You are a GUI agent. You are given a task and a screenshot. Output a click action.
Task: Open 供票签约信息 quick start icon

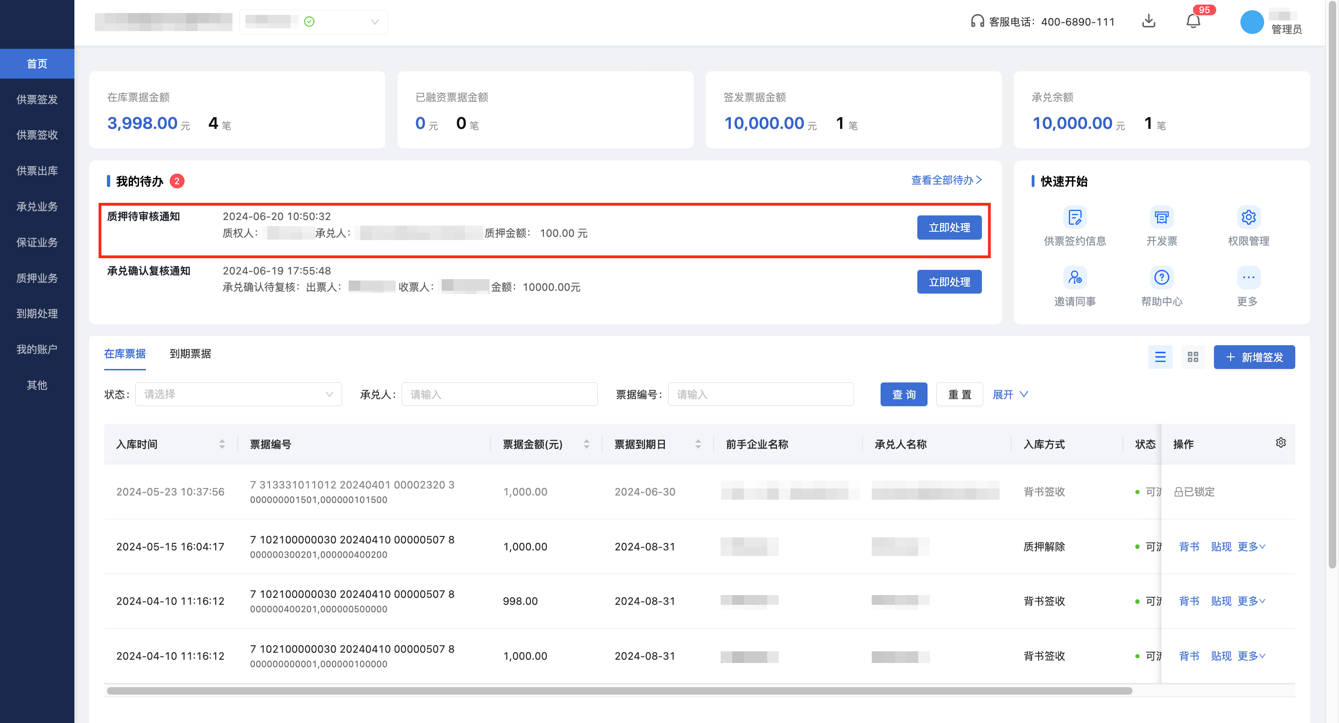(x=1074, y=217)
